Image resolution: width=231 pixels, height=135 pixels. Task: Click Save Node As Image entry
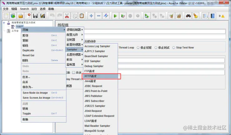43,93
